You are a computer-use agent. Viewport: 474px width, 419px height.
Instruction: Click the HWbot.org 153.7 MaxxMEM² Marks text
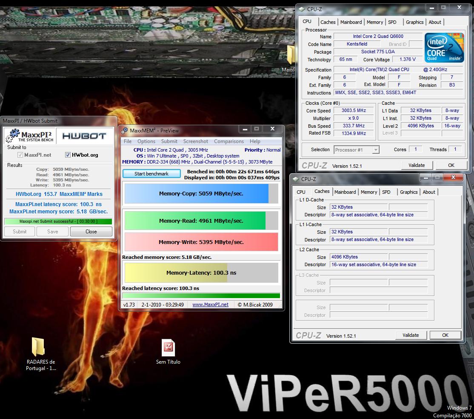pyautogui.click(x=59, y=194)
